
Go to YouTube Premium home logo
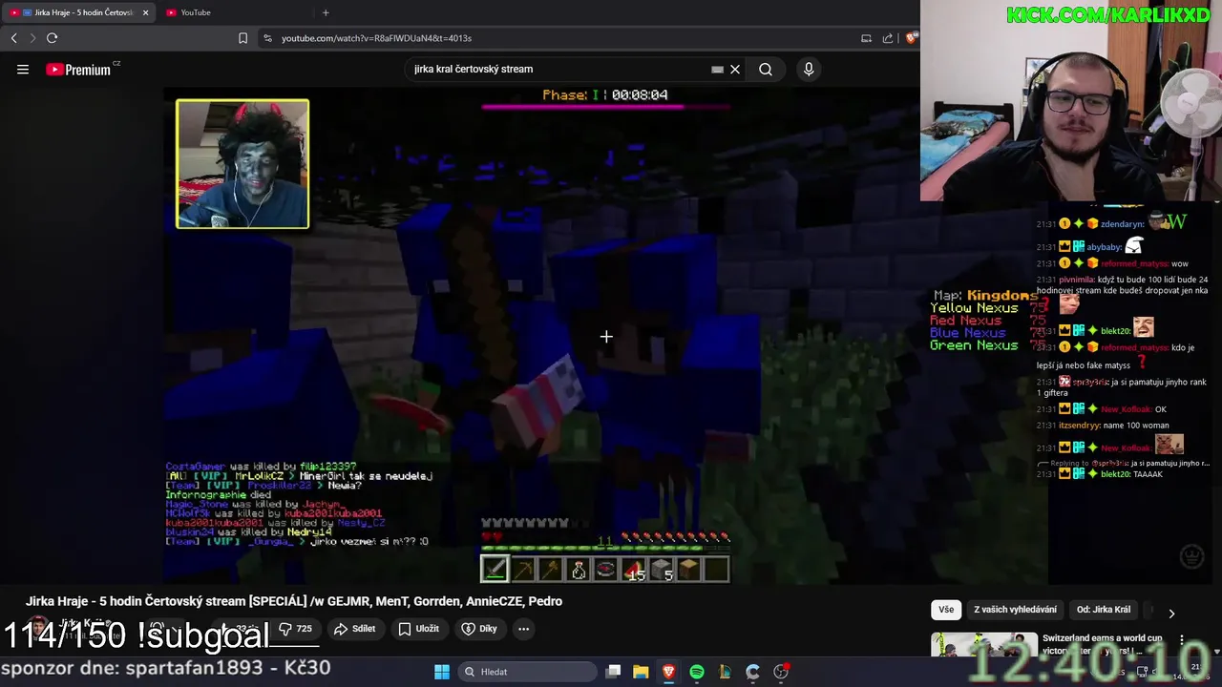78,70
